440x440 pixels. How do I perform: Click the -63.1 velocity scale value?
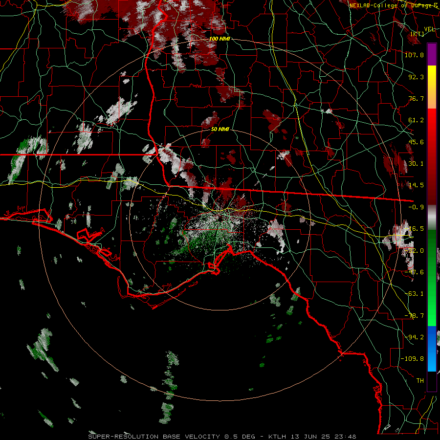pos(414,294)
